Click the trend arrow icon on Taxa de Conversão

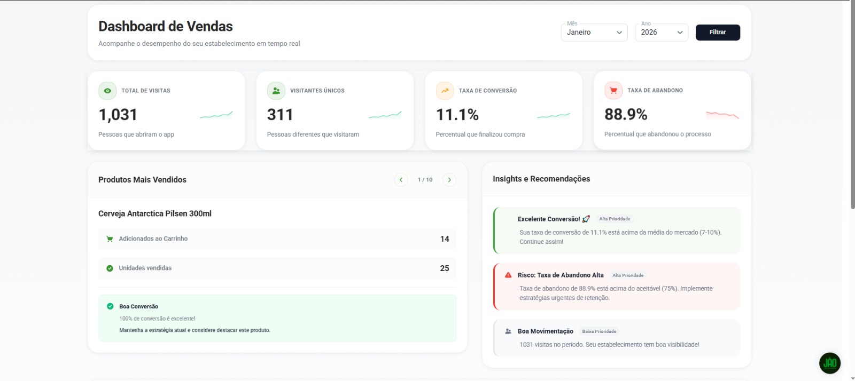pos(445,91)
